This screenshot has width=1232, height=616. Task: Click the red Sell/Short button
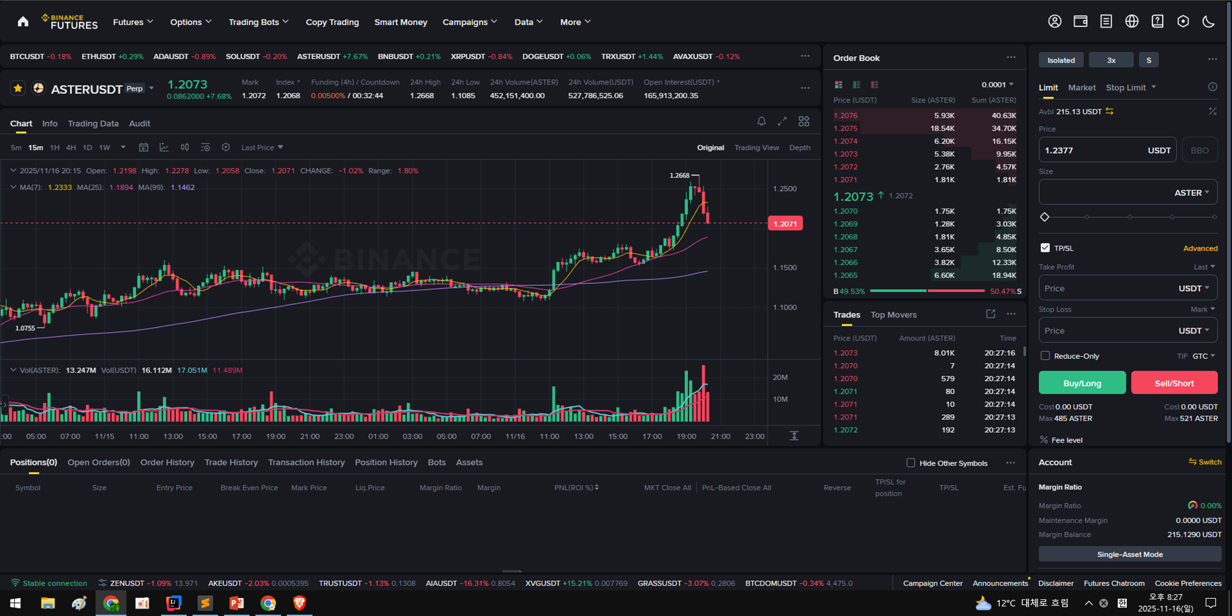(x=1174, y=383)
